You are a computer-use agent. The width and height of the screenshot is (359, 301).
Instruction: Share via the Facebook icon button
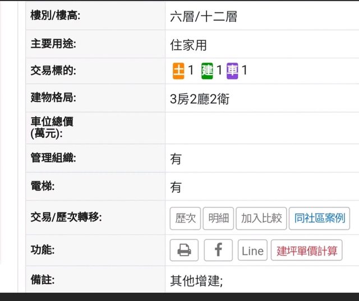(x=218, y=251)
